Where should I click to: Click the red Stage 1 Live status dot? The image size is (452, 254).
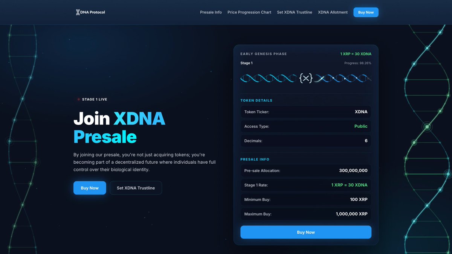(x=79, y=99)
